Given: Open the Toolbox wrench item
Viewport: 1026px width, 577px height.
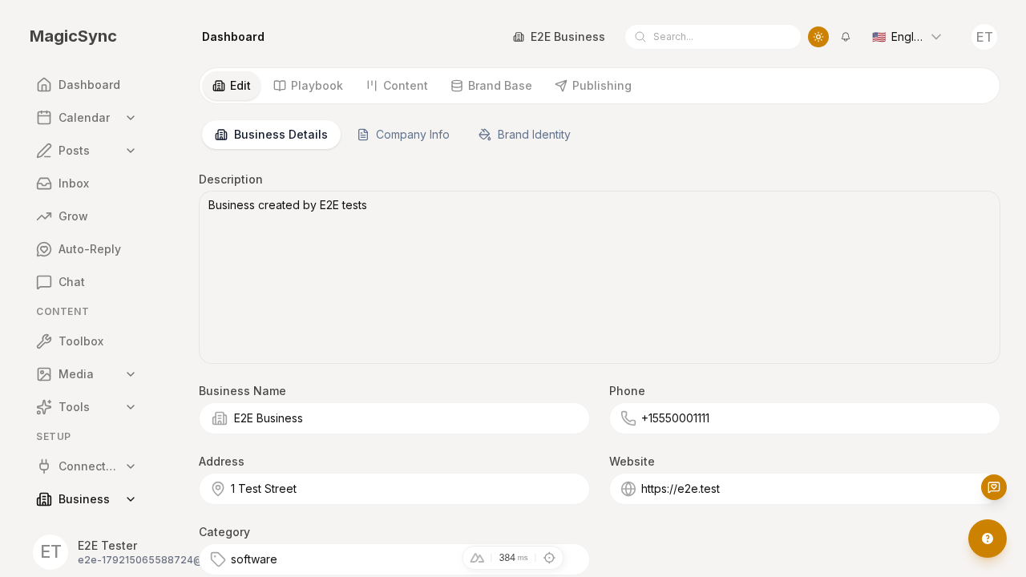Looking at the screenshot, I should pos(87,341).
